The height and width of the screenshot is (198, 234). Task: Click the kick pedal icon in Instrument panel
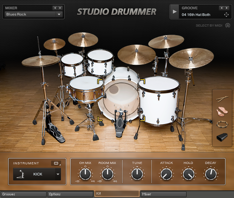21,174
